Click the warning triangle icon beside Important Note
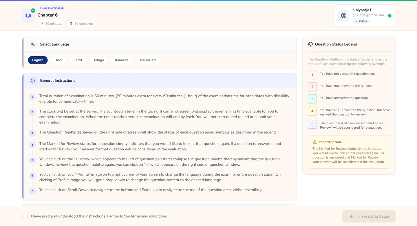The height and width of the screenshot is (226, 417). pos(315,142)
